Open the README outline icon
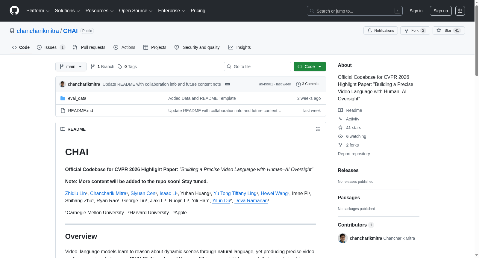 pyautogui.click(x=318, y=129)
